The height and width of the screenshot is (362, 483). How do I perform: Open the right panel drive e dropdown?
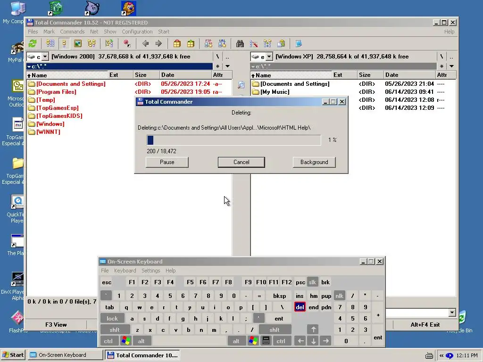(x=269, y=57)
